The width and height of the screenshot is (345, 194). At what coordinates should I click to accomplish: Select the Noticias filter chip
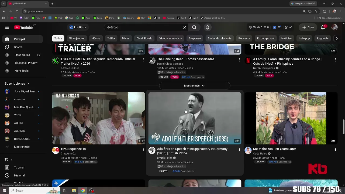pos(286,38)
